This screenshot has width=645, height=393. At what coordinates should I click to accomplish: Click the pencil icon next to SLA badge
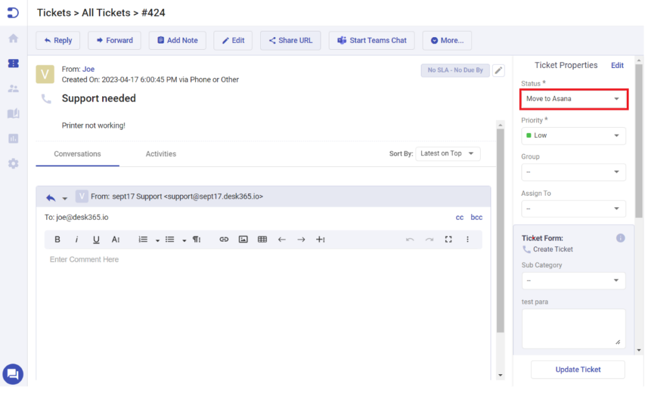pyautogui.click(x=498, y=71)
